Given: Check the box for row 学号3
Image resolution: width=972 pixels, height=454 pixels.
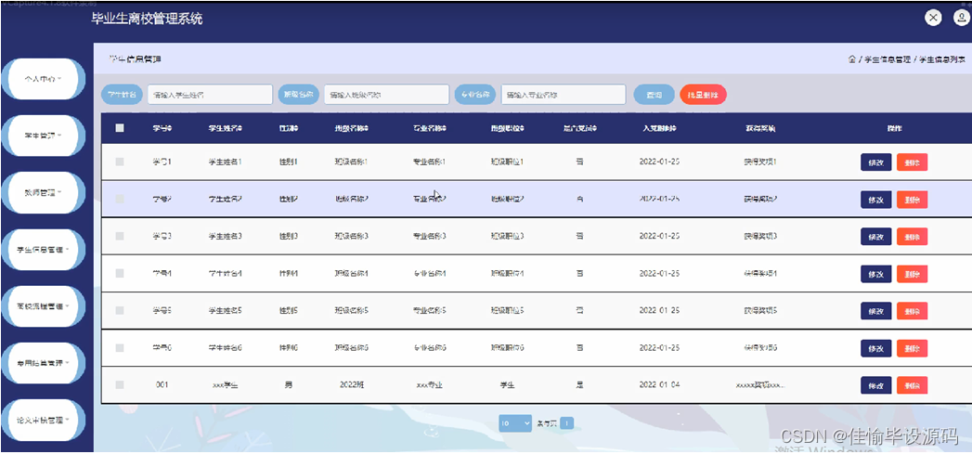Looking at the screenshot, I should [x=120, y=237].
